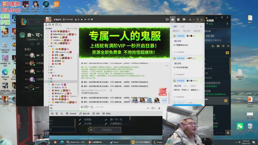258x145 pixels.
Task: Click the person icon above the user list
Action: point(46,25)
